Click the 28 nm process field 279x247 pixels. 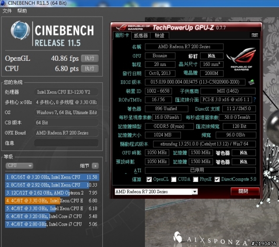point(160,64)
